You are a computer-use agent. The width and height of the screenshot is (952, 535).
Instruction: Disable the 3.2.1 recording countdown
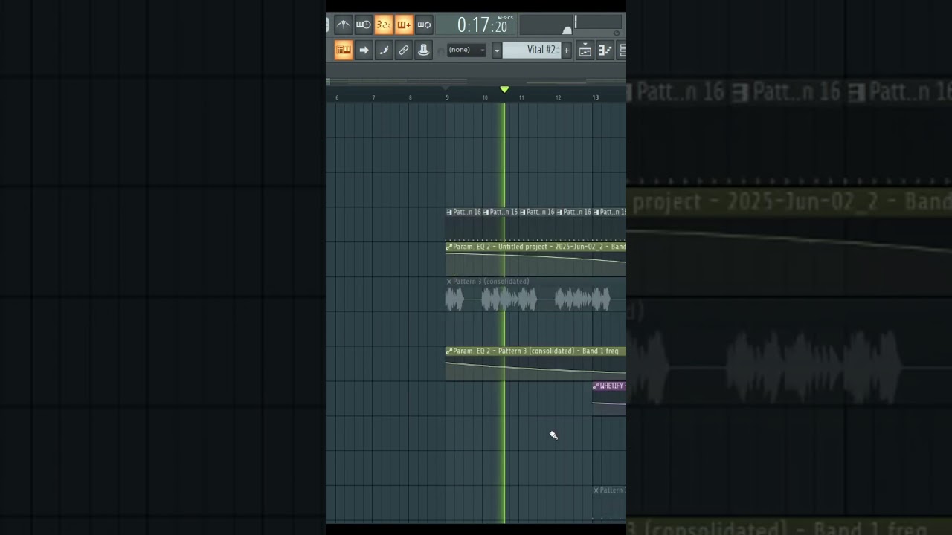(383, 25)
